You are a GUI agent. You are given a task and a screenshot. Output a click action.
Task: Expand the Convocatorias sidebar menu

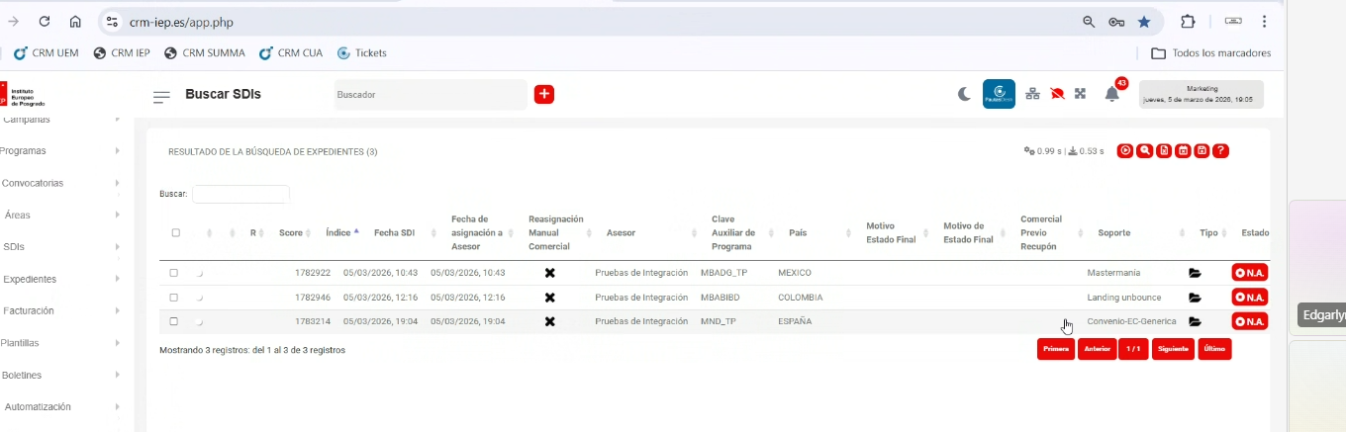click(x=59, y=183)
